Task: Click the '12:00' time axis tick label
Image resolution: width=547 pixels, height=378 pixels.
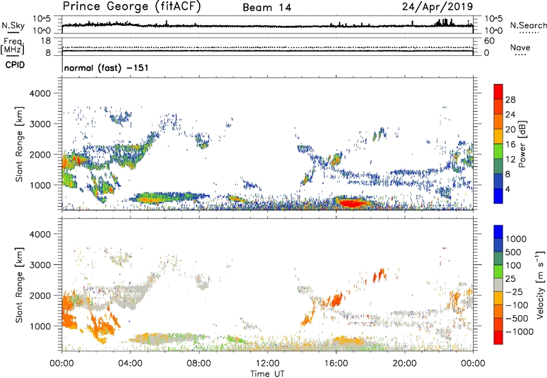Action: point(267,364)
